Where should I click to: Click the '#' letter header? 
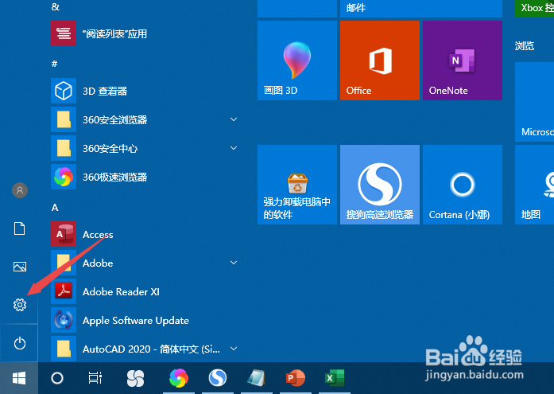(54, 64)
